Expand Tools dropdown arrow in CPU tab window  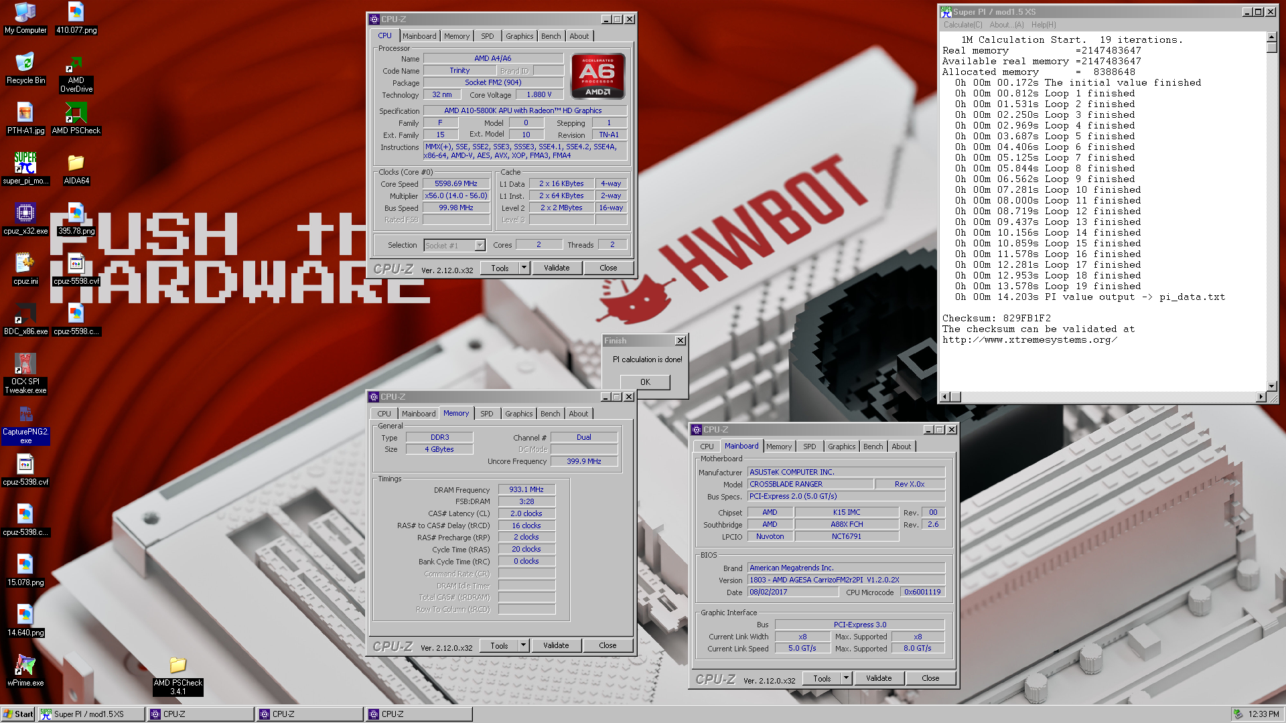[524, 268]
